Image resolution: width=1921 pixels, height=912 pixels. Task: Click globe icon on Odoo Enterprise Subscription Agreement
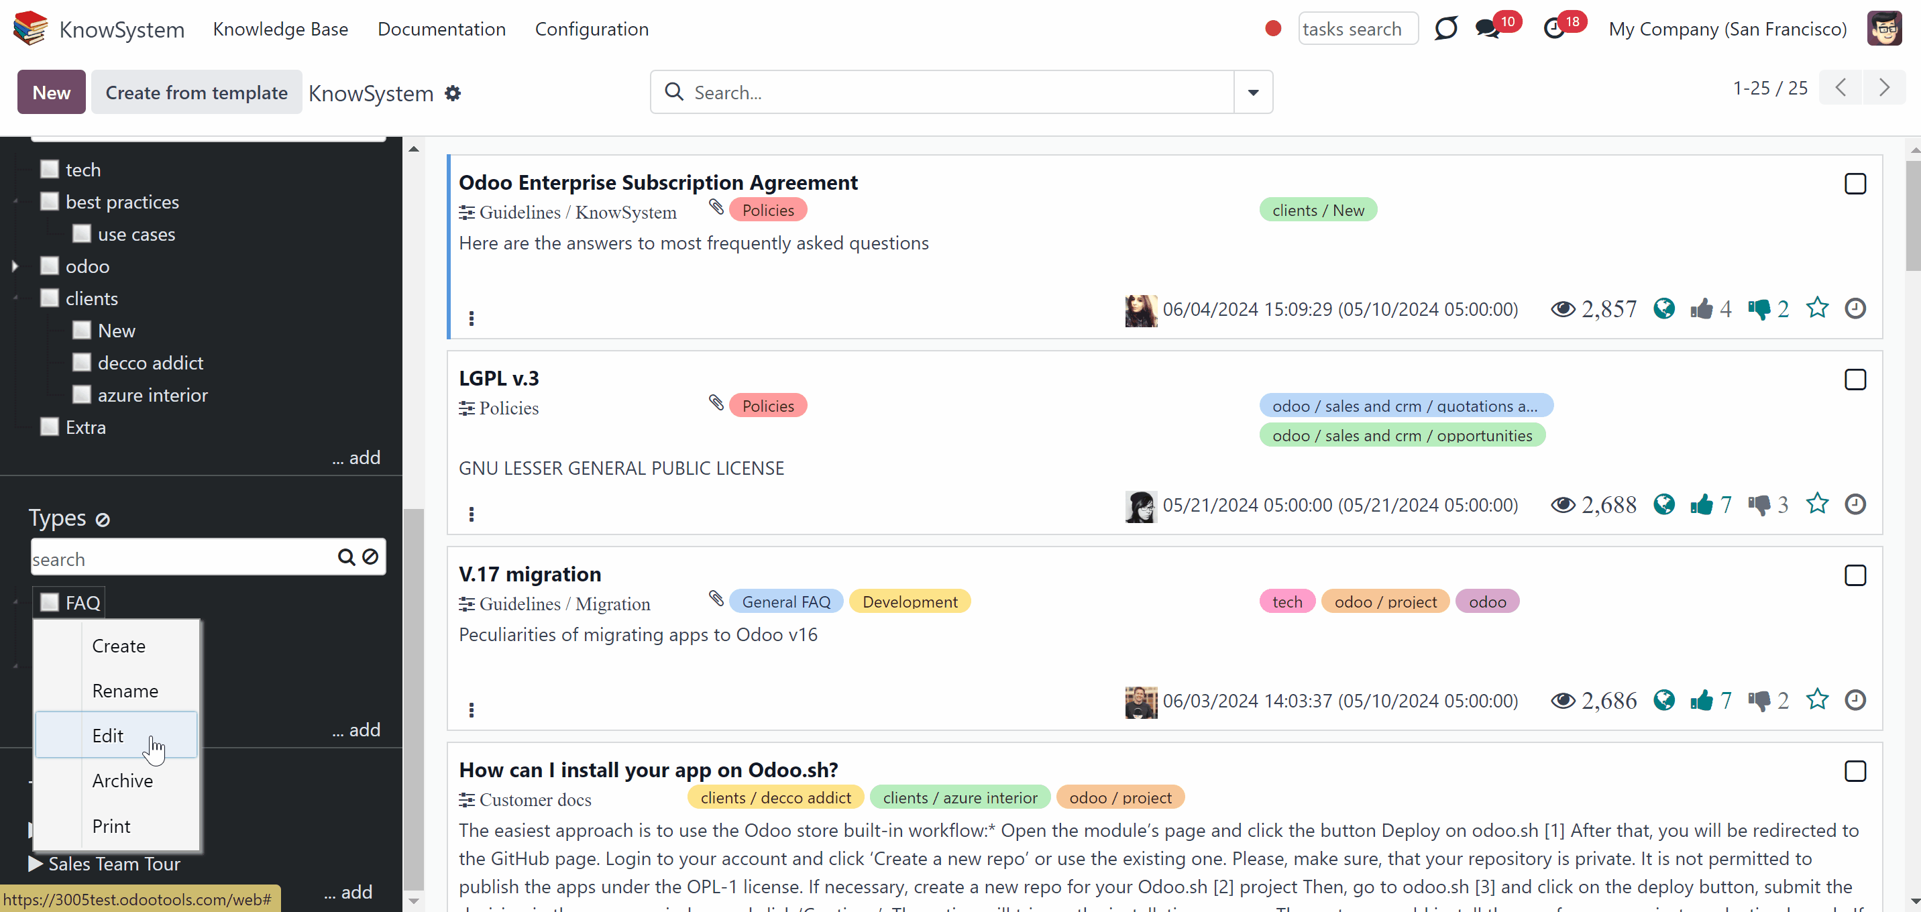[x=1663, y=308]
